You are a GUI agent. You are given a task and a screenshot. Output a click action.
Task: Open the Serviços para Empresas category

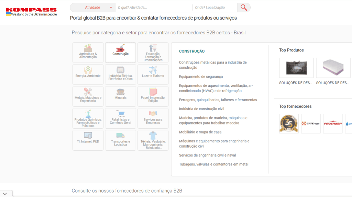[153, 118]
